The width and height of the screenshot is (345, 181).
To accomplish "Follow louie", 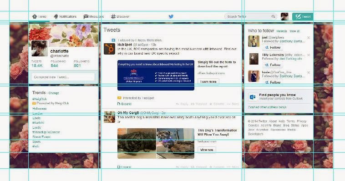I will tap(273, 82).
